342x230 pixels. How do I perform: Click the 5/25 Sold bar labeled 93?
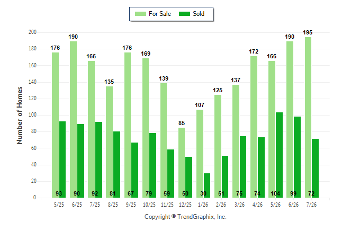62,160
